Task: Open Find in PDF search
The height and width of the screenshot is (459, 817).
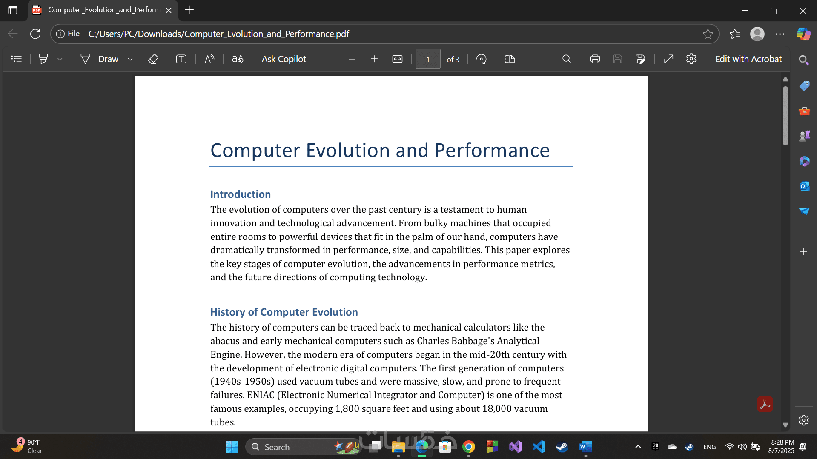Action: pos(567,59)
